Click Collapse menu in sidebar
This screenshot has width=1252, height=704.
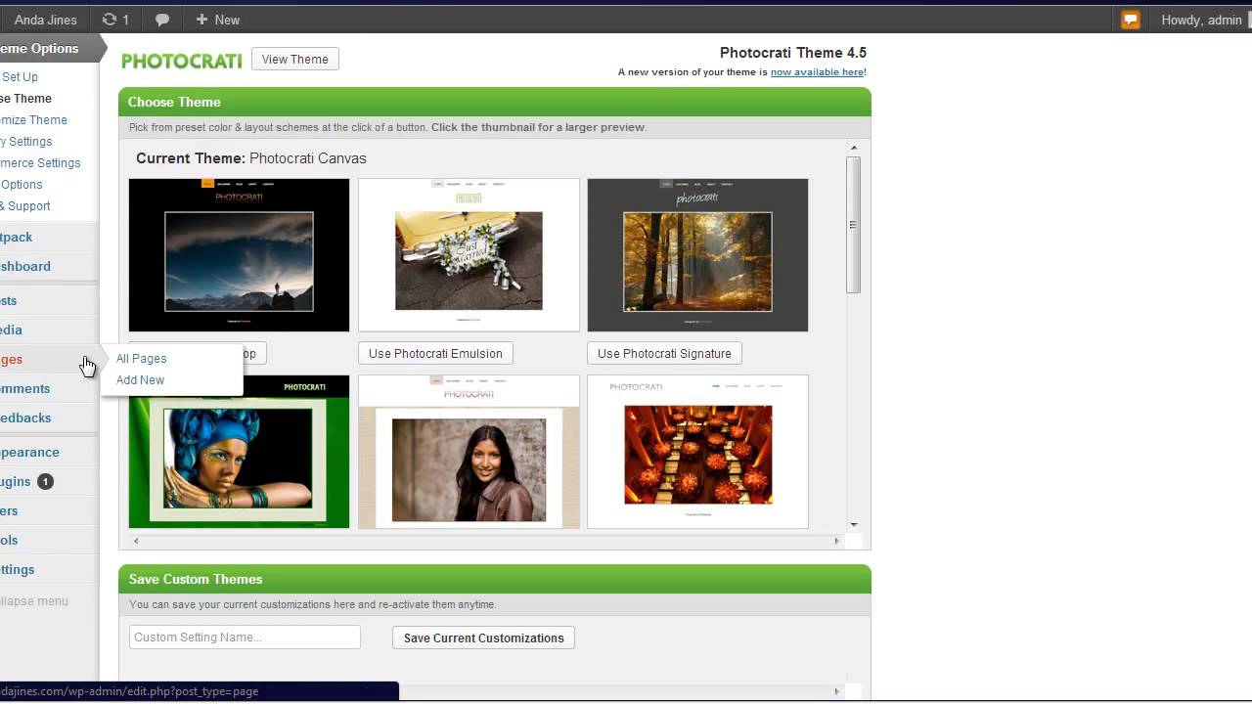click(x=34, y=601)
